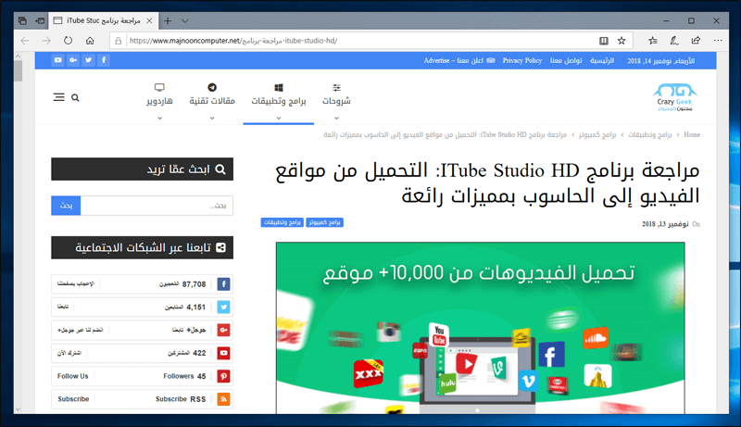Image resolution: width=741 pixels, height=427 pixels.
Task: Click the blue بحث search button
Action: click(66, 206)
